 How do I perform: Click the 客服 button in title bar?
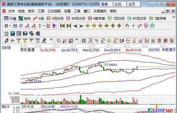click(x=106, y=4)
